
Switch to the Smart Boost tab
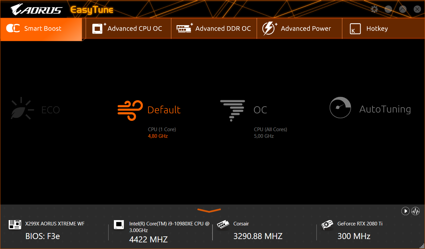41,29
